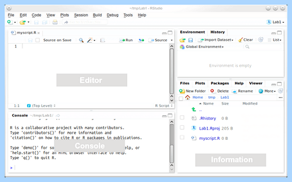
Task: Click the Save All icon
Action: pos(45,22)
